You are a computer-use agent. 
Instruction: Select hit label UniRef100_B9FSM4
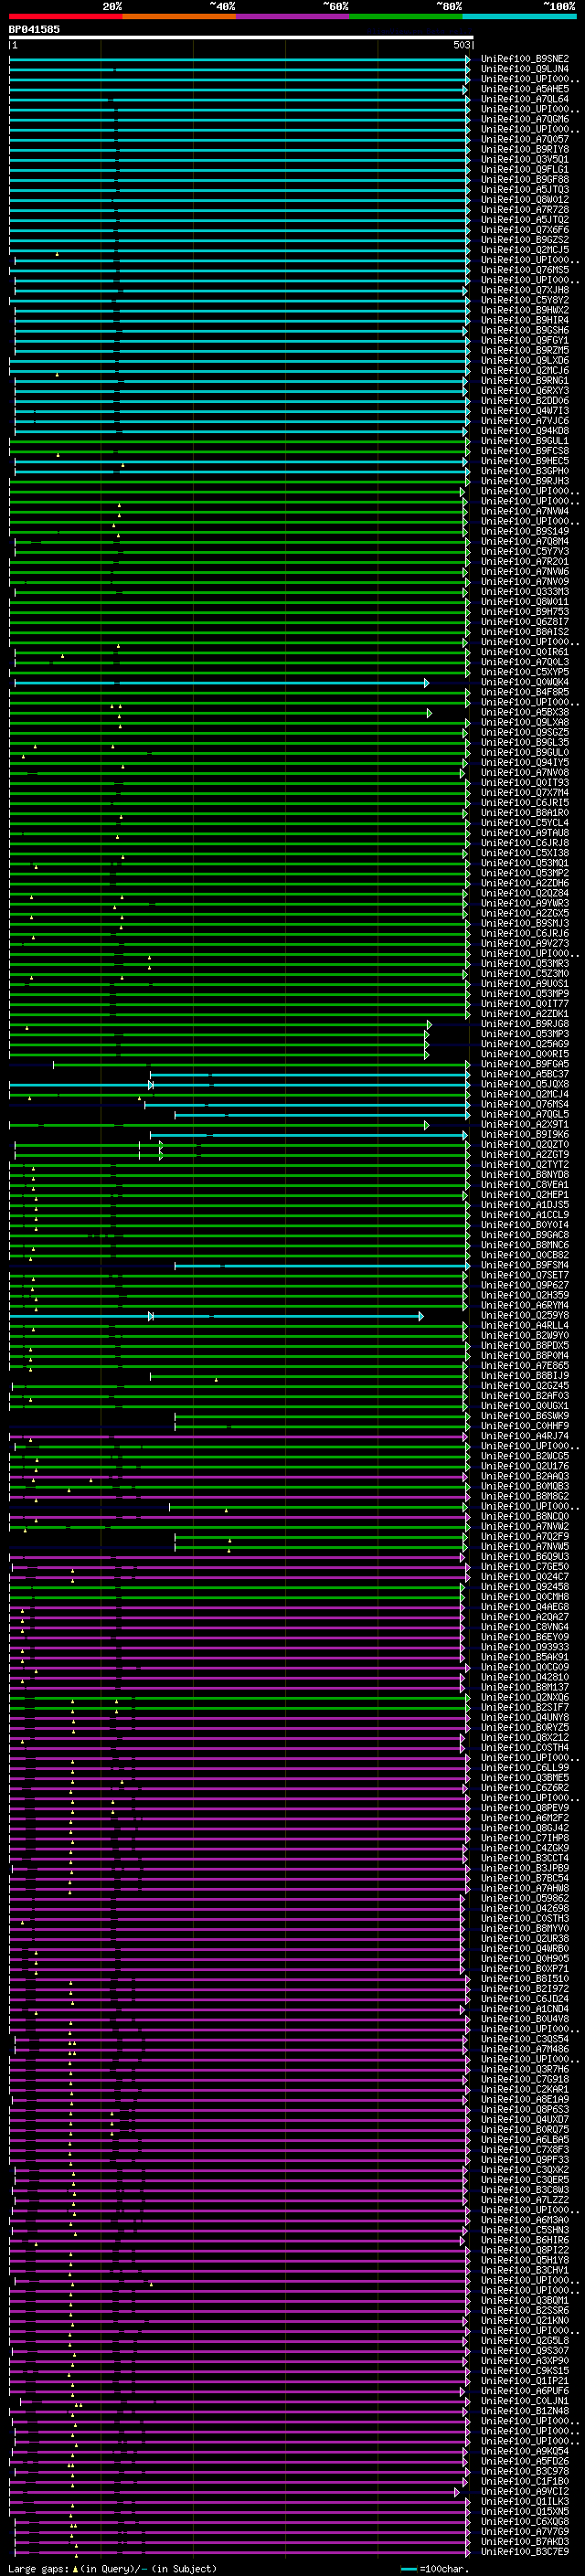point(525,1265)
